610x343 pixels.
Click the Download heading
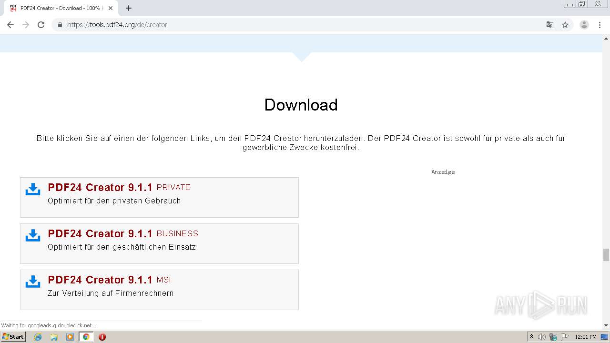pyautogui.click(x=301, y=105)
